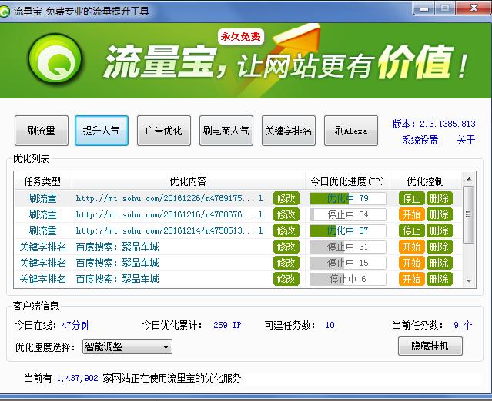492x401 pixels.
Task: Select the URL containing 20161216/n4760676
Action: point(169,214)
